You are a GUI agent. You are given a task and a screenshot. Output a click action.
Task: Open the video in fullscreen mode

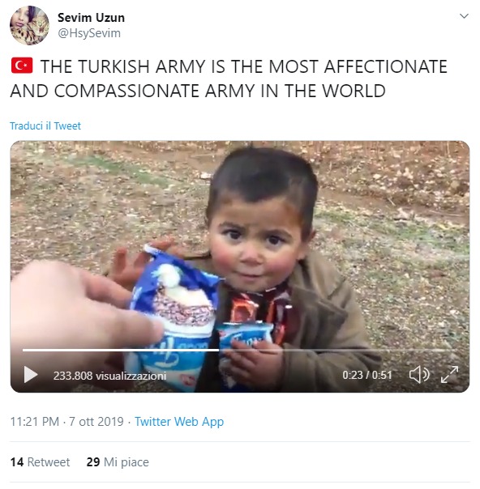450,374
